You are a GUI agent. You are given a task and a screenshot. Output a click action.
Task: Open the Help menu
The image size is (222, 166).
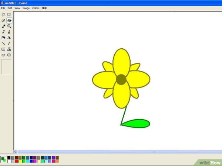pos(44,8)
